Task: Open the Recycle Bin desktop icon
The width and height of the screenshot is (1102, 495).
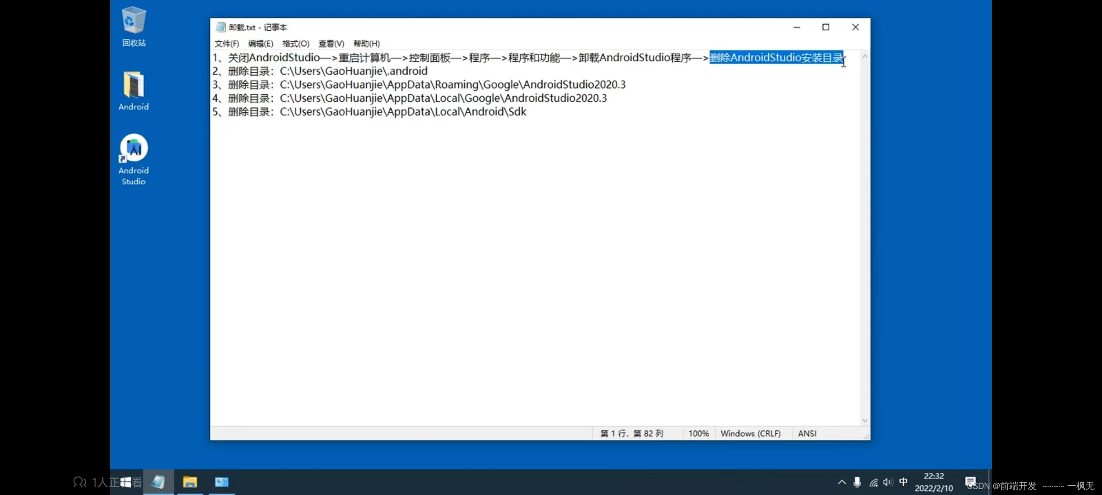Action: click(134, 21)
